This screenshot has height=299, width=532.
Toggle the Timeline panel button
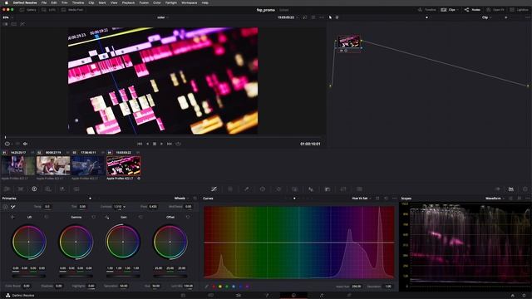(x=426, y=10)
